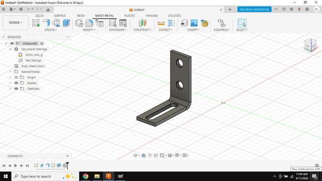322x181 pixels.
Task: Open the Extensions icon beside pricing button
Action: (x=276, y=9)
